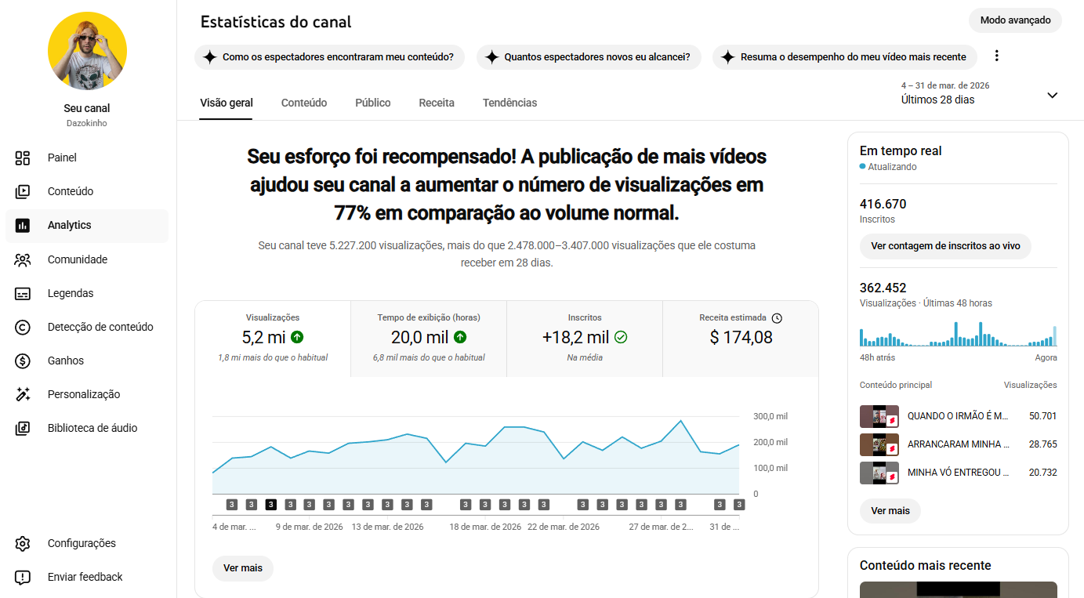Open the Personalização magic wand icon
1084x598 pixels.
point(23,394)
